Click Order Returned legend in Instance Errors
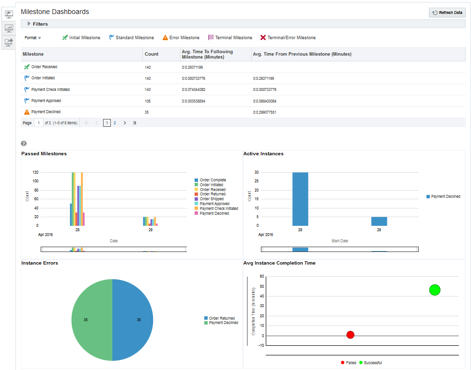 point(219,318)
